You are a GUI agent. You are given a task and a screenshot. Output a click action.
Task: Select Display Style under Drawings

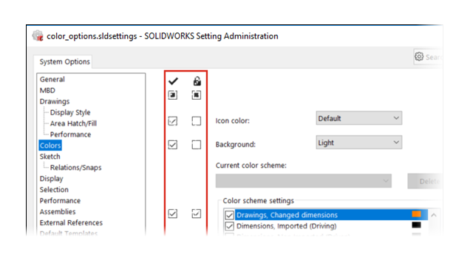tap(70, 112)
